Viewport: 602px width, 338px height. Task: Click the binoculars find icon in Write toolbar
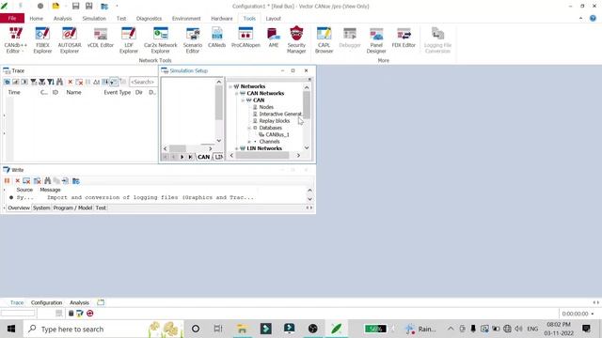point(48,181)
